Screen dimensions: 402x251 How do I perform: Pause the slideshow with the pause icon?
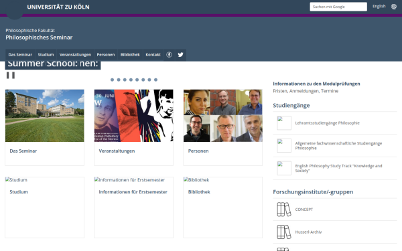coord(11,75)
